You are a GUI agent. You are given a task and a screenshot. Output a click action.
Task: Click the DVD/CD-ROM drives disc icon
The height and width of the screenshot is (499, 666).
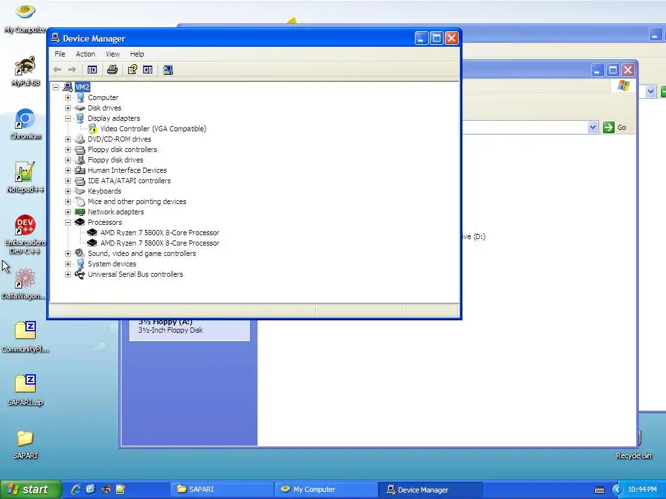[80, 139]
